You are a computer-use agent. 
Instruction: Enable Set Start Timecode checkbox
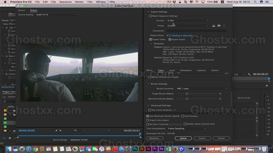(148, 124)
